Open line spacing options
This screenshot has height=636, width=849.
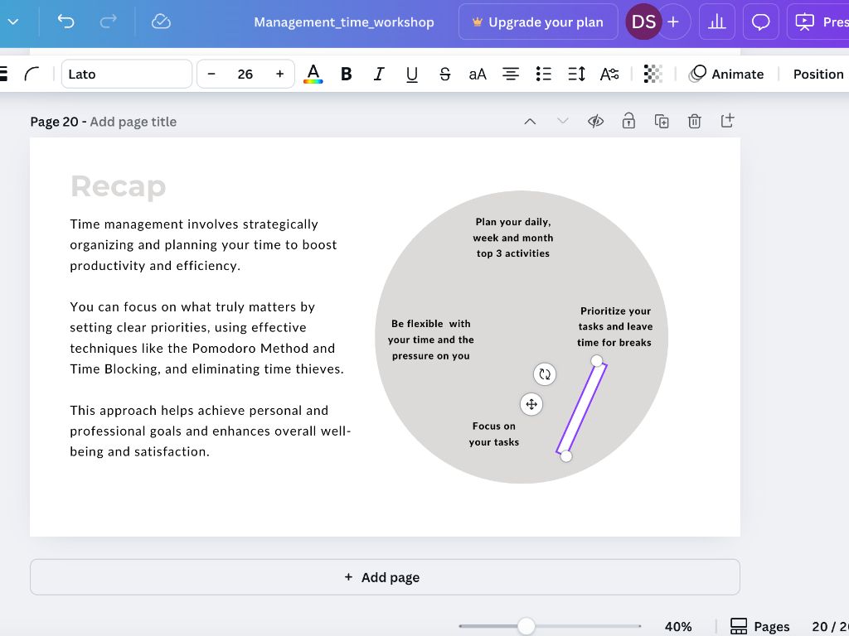click(576, 74)
